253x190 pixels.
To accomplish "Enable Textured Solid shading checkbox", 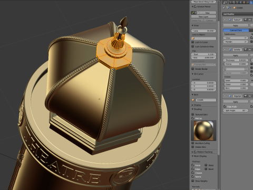I will 193,115.
